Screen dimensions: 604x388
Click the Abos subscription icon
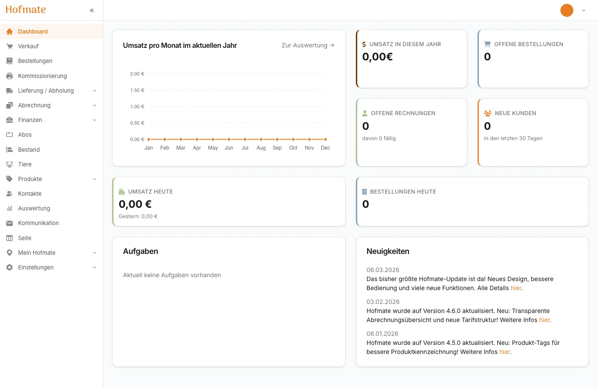[x=9, y=135]
